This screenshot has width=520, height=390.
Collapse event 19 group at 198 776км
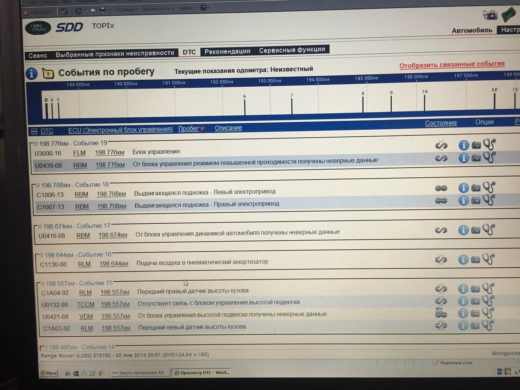pyautogui.click(x=36, y=144)
